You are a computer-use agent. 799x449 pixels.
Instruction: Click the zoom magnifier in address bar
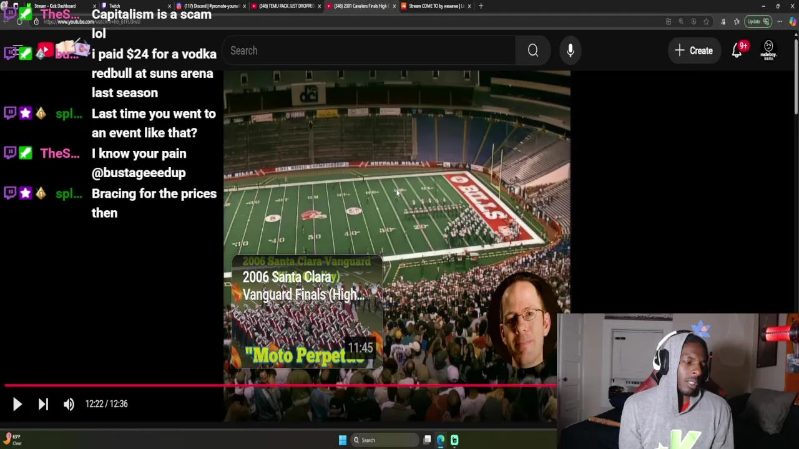[681, 22]
